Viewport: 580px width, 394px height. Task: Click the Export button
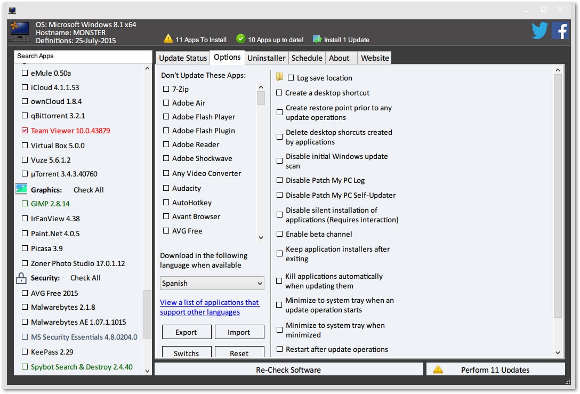pyautogui.click(x=187, y=332)
